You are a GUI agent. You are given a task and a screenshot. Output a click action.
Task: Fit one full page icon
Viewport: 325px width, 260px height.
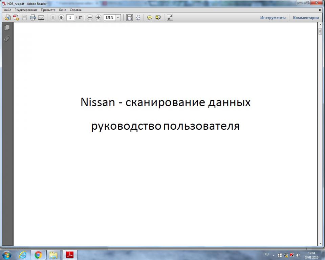[138, 17]
